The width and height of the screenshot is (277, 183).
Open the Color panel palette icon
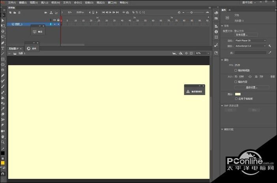(216, 13)
